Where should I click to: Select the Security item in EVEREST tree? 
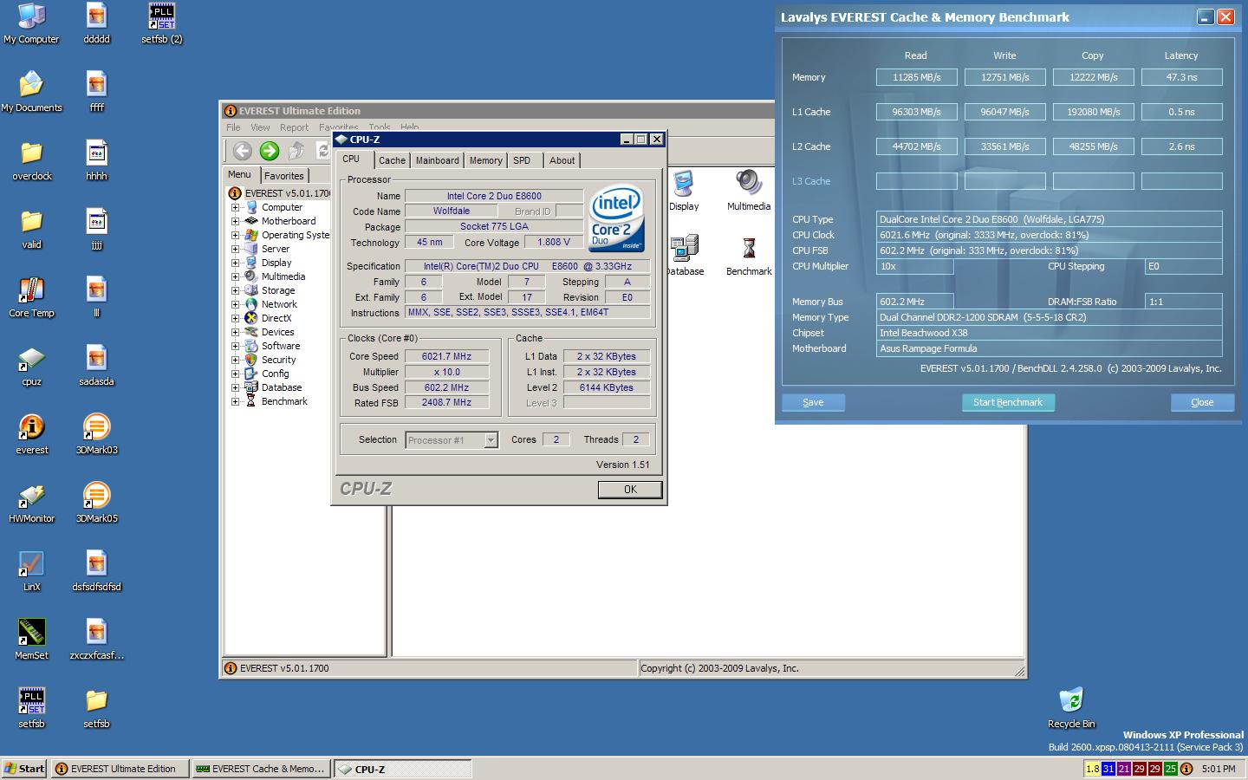click(x=278, y=360)
